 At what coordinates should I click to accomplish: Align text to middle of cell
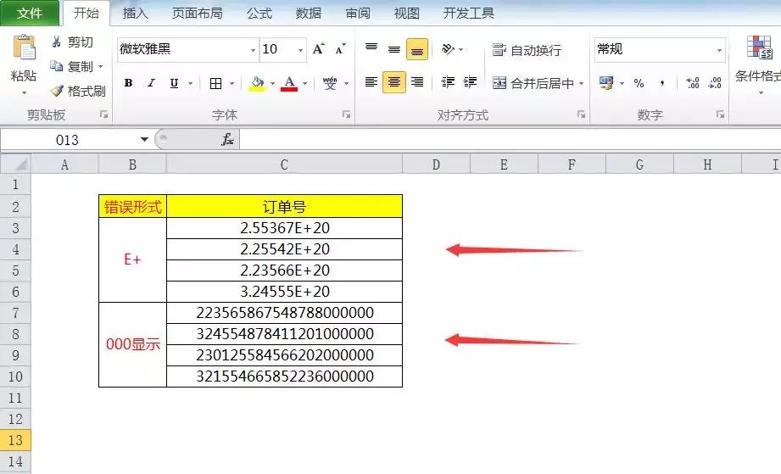[394, 49]
